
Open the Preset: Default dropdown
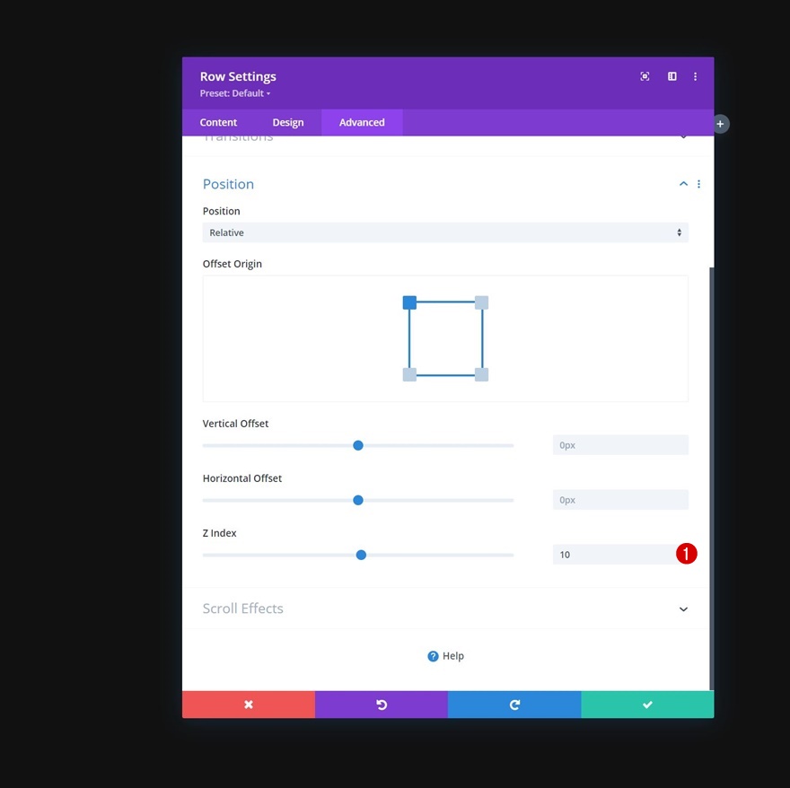click(235, 93)
